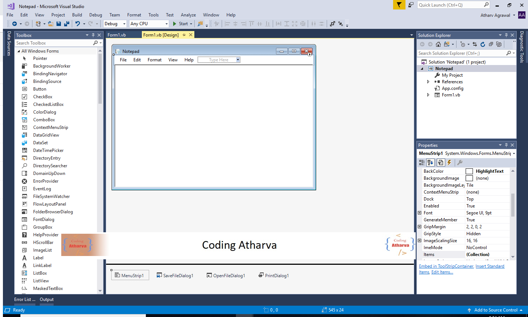Select DateTimePicker in the Toolbox
The height and width of the screenshot is (317, 528).
point(48,150)
